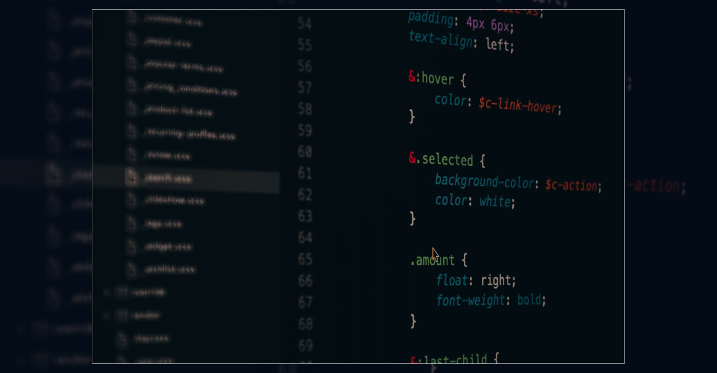The width and height of the screenshot is (717, 373).
Task: Click the folder icon of the vendor folder
Action: coord(121,315)
